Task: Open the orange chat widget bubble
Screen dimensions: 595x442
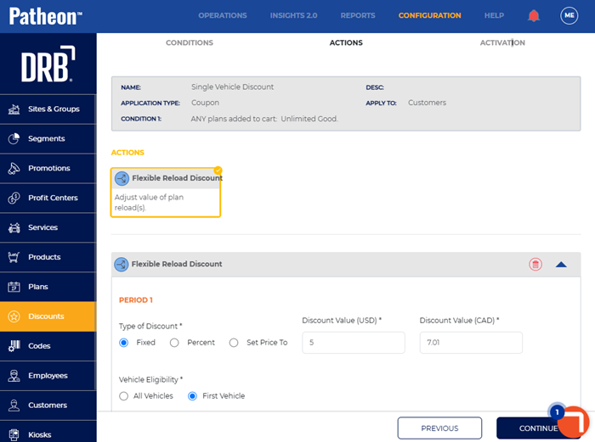Action: click(x=574, y=422)
